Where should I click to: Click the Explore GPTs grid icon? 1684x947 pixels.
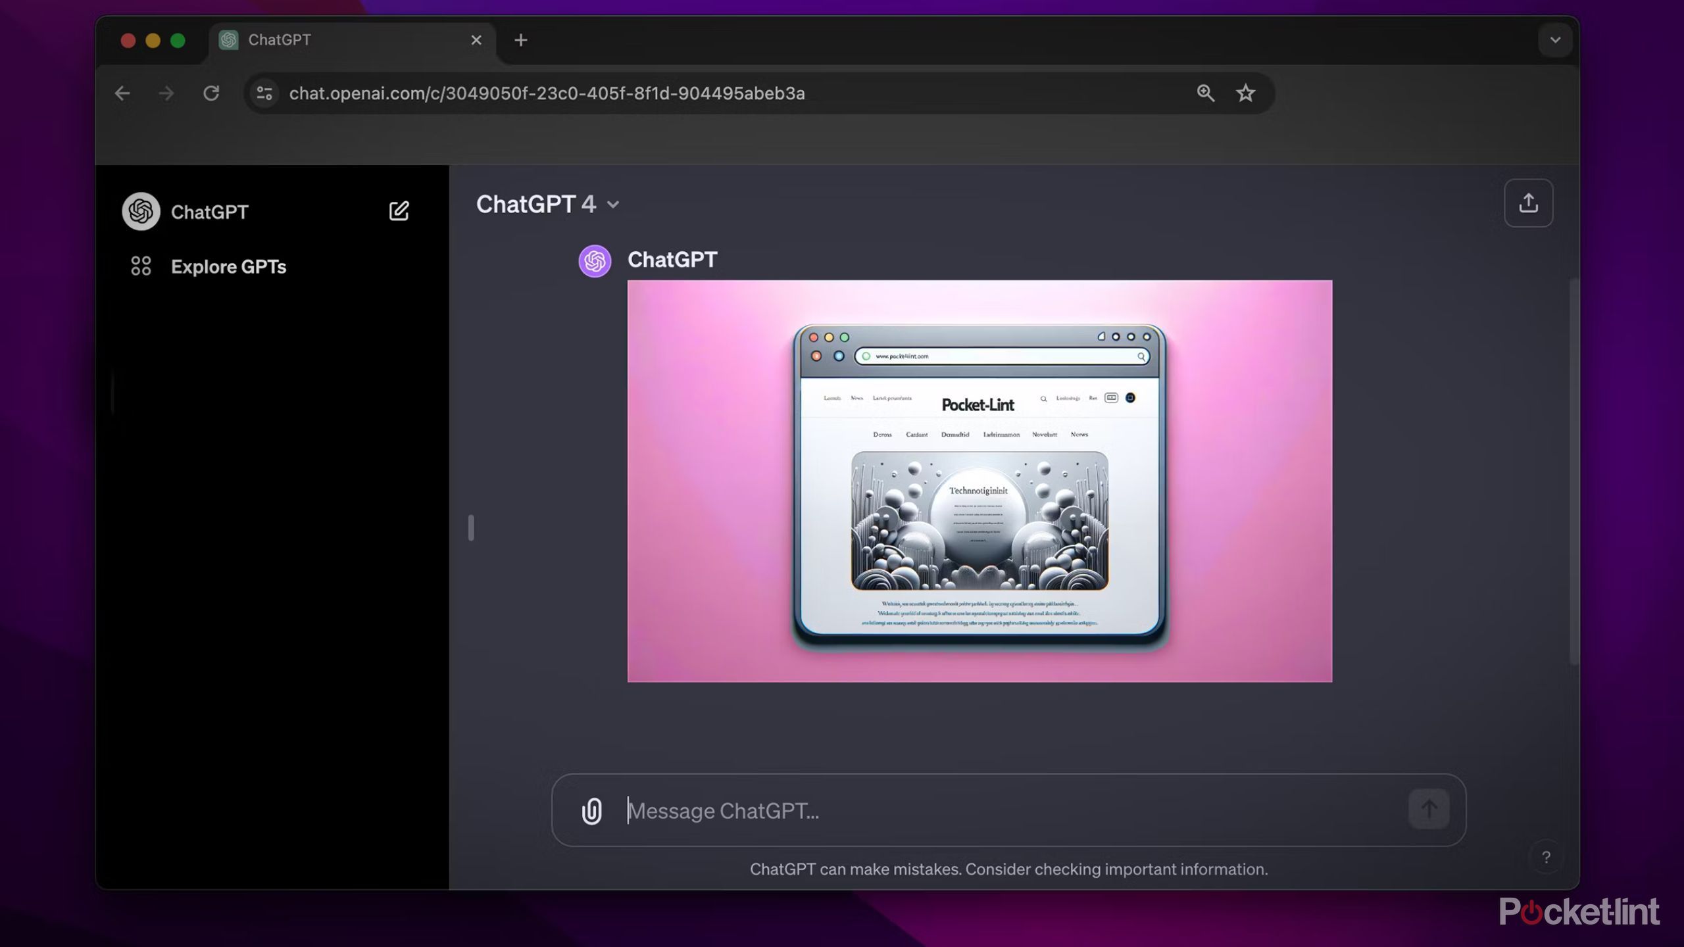141,266
